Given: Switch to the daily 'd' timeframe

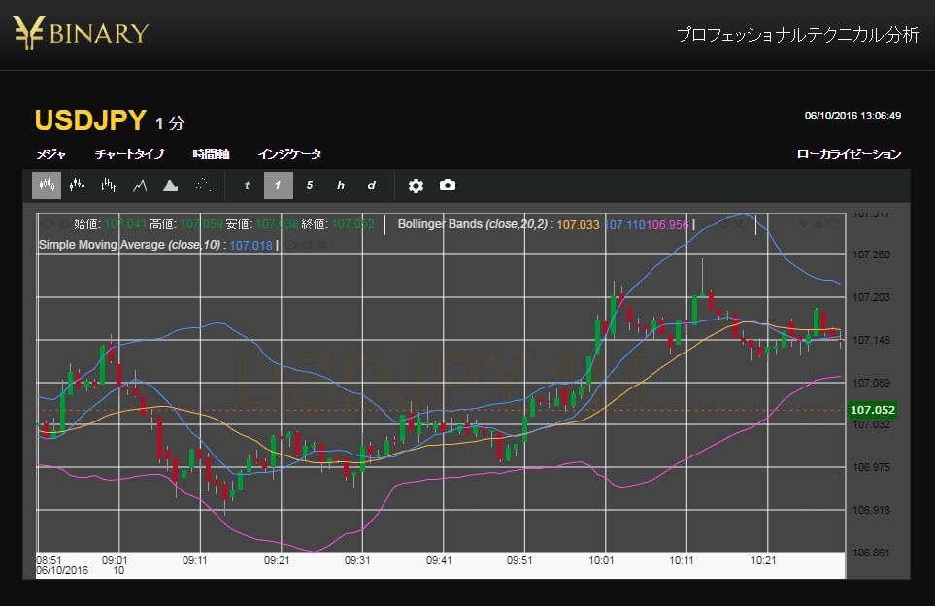Looking at the screenshot, I should [x=372, y=185].
